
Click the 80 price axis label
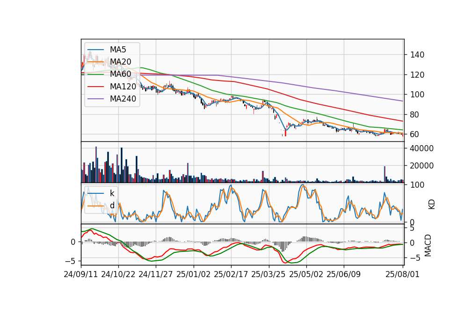(415, 115)
